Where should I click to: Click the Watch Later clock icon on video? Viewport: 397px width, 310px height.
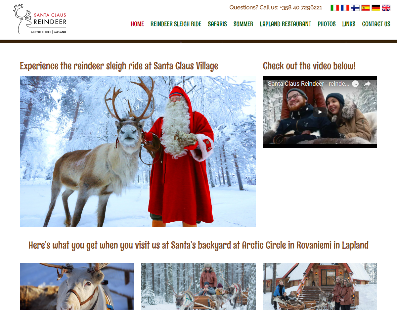coord(355,84)
